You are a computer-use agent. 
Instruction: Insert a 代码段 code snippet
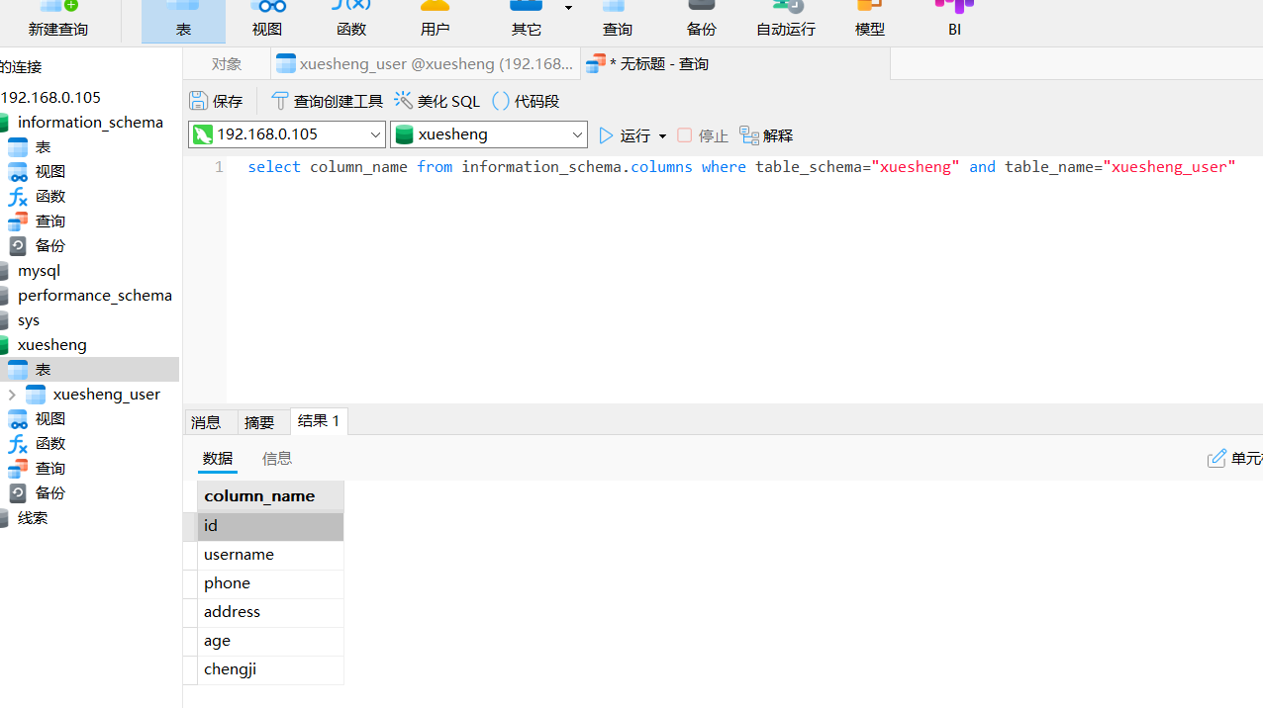pyautogui.click(x=526, y=101)
